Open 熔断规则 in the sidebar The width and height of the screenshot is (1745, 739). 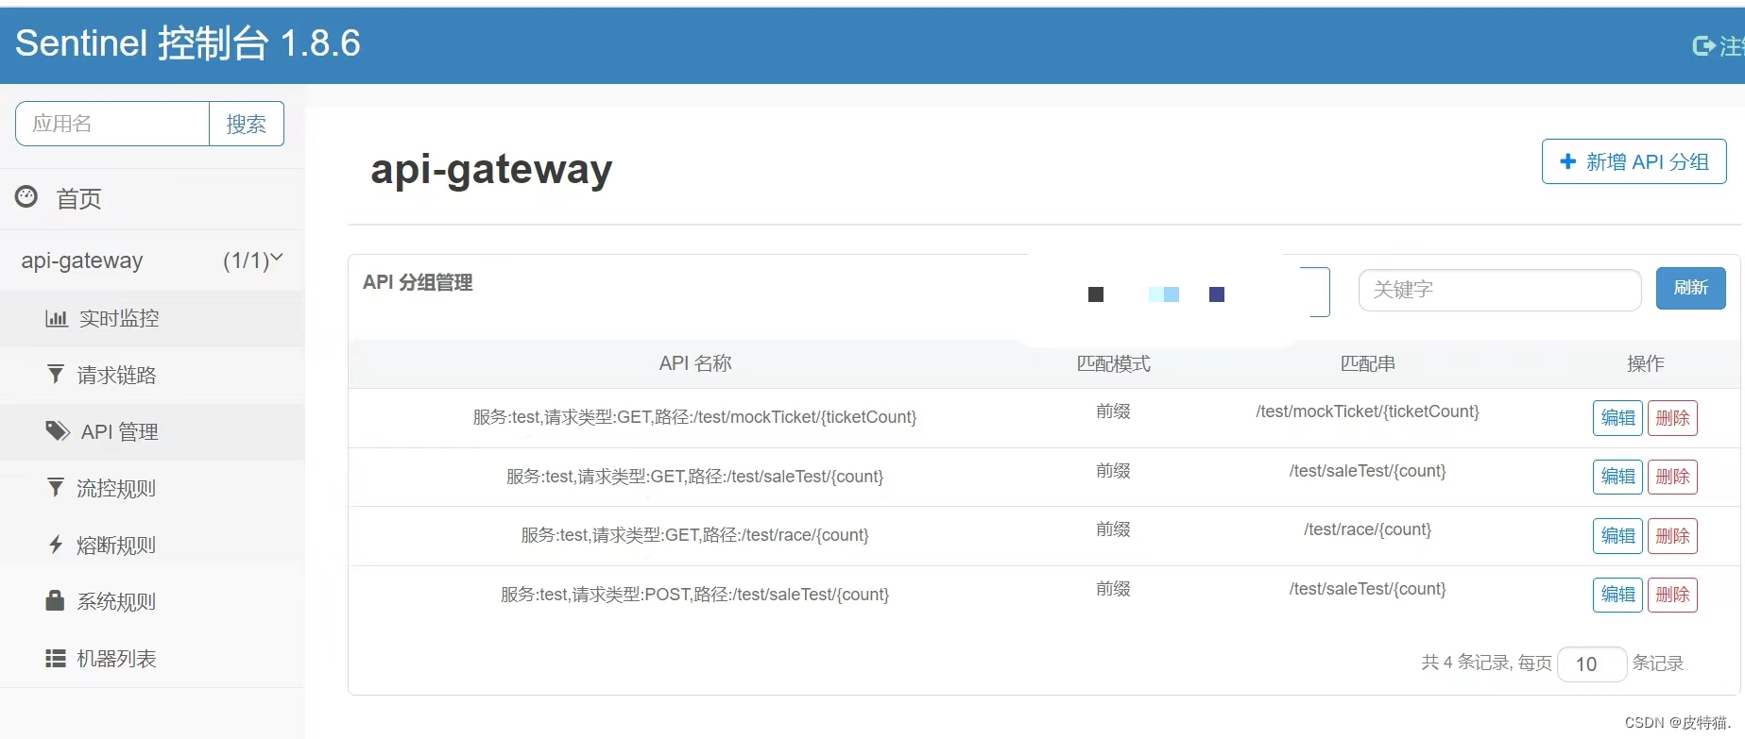[152, 545]
